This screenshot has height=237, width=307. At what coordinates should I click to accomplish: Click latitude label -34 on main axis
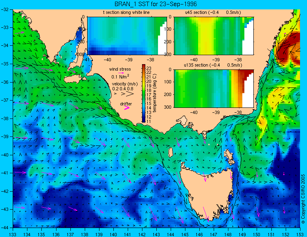tap(6, 46)
